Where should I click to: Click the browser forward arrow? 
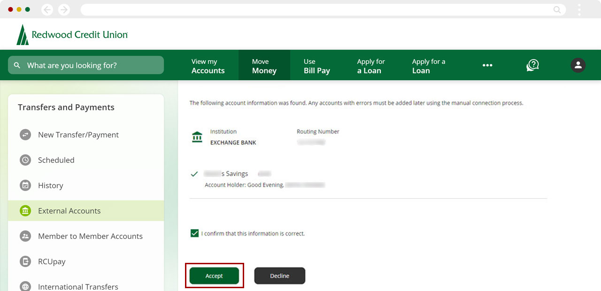(64, 9)
